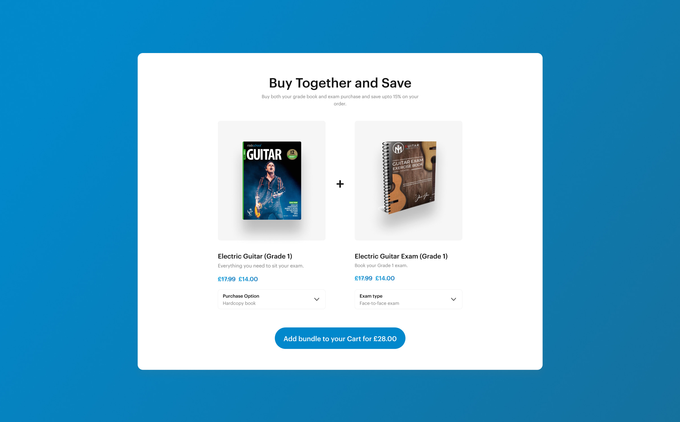Click the Buy Together and Save heading
680x422 pixels.
point(340,83)
